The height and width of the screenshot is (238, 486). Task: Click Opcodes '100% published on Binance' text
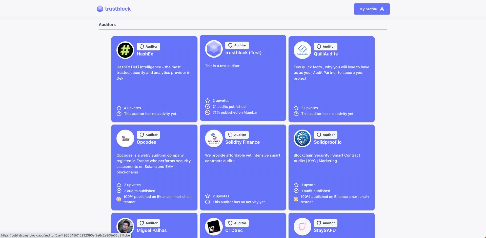coord(157,199)
